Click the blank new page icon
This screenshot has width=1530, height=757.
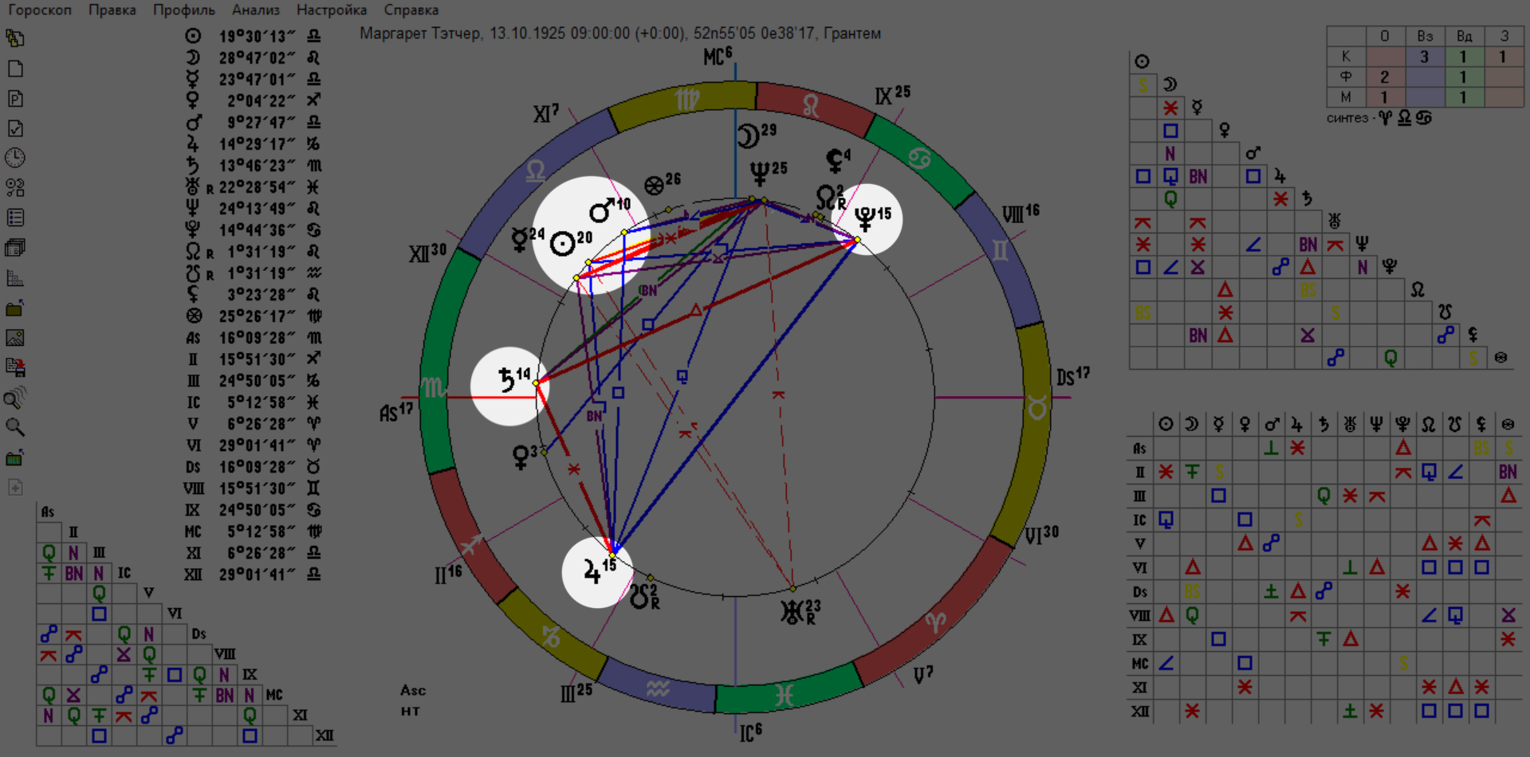pos(15,69)
